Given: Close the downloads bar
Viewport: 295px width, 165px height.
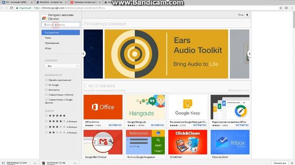Looking at the screenshot, I should [292, 163].
